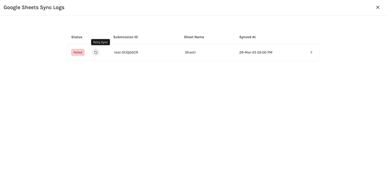Click the black Retry Sync tooltip

tap(100, 42)
